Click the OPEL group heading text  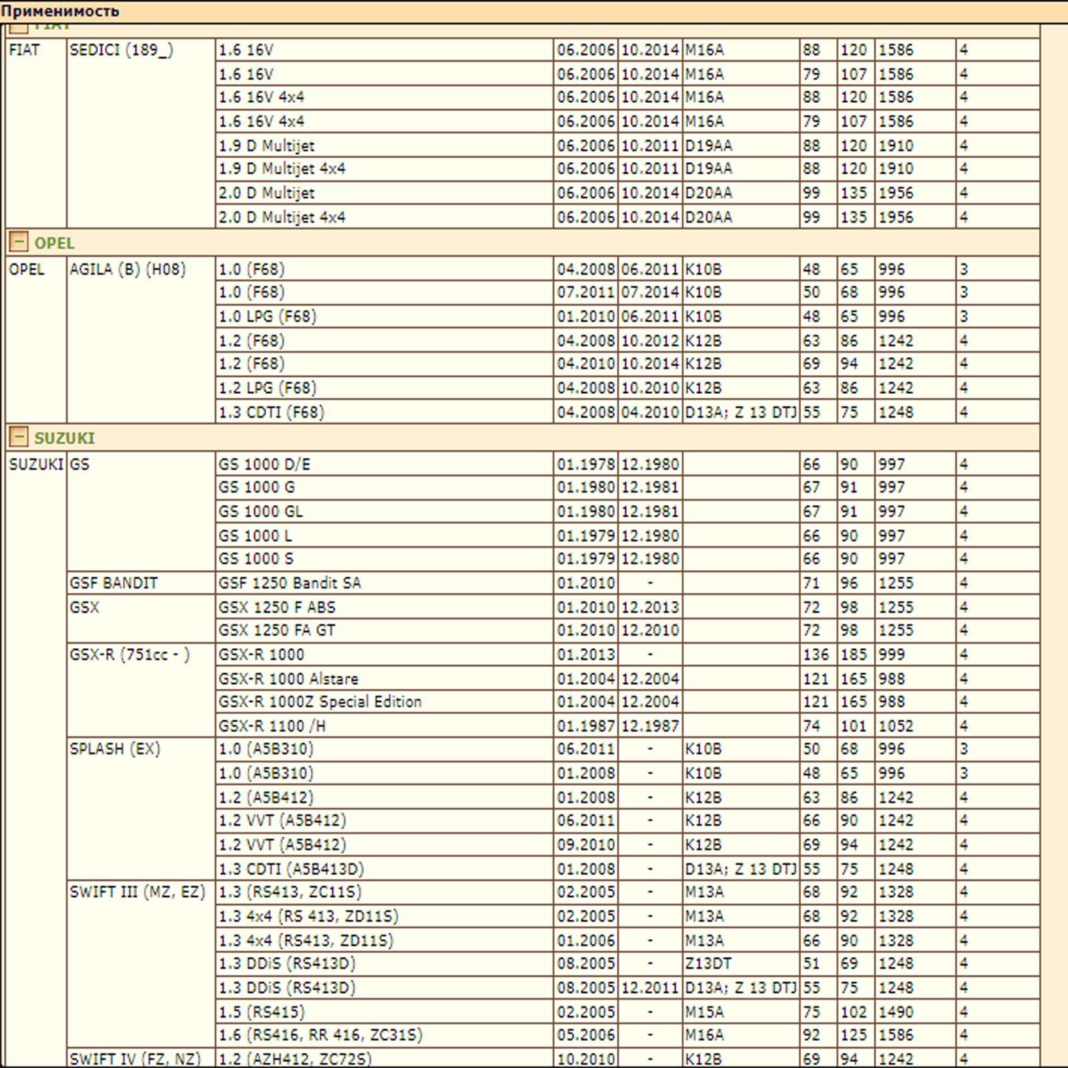tap(54, 243)
